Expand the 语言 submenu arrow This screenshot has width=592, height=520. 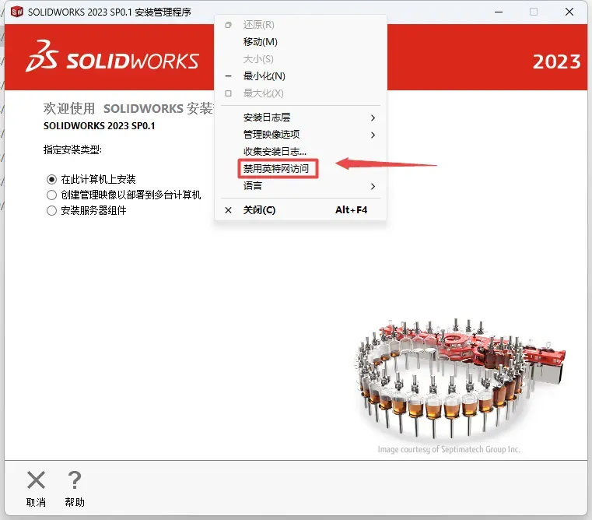click(373, 186)
